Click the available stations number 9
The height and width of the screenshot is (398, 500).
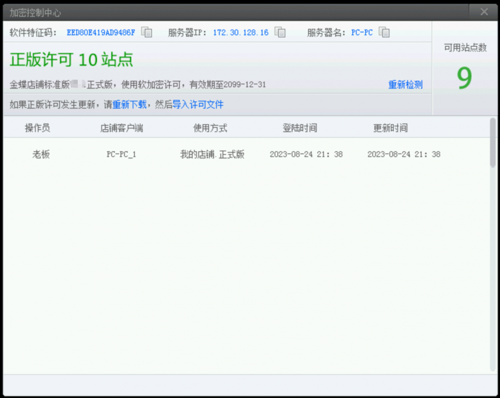coord(464,78)
